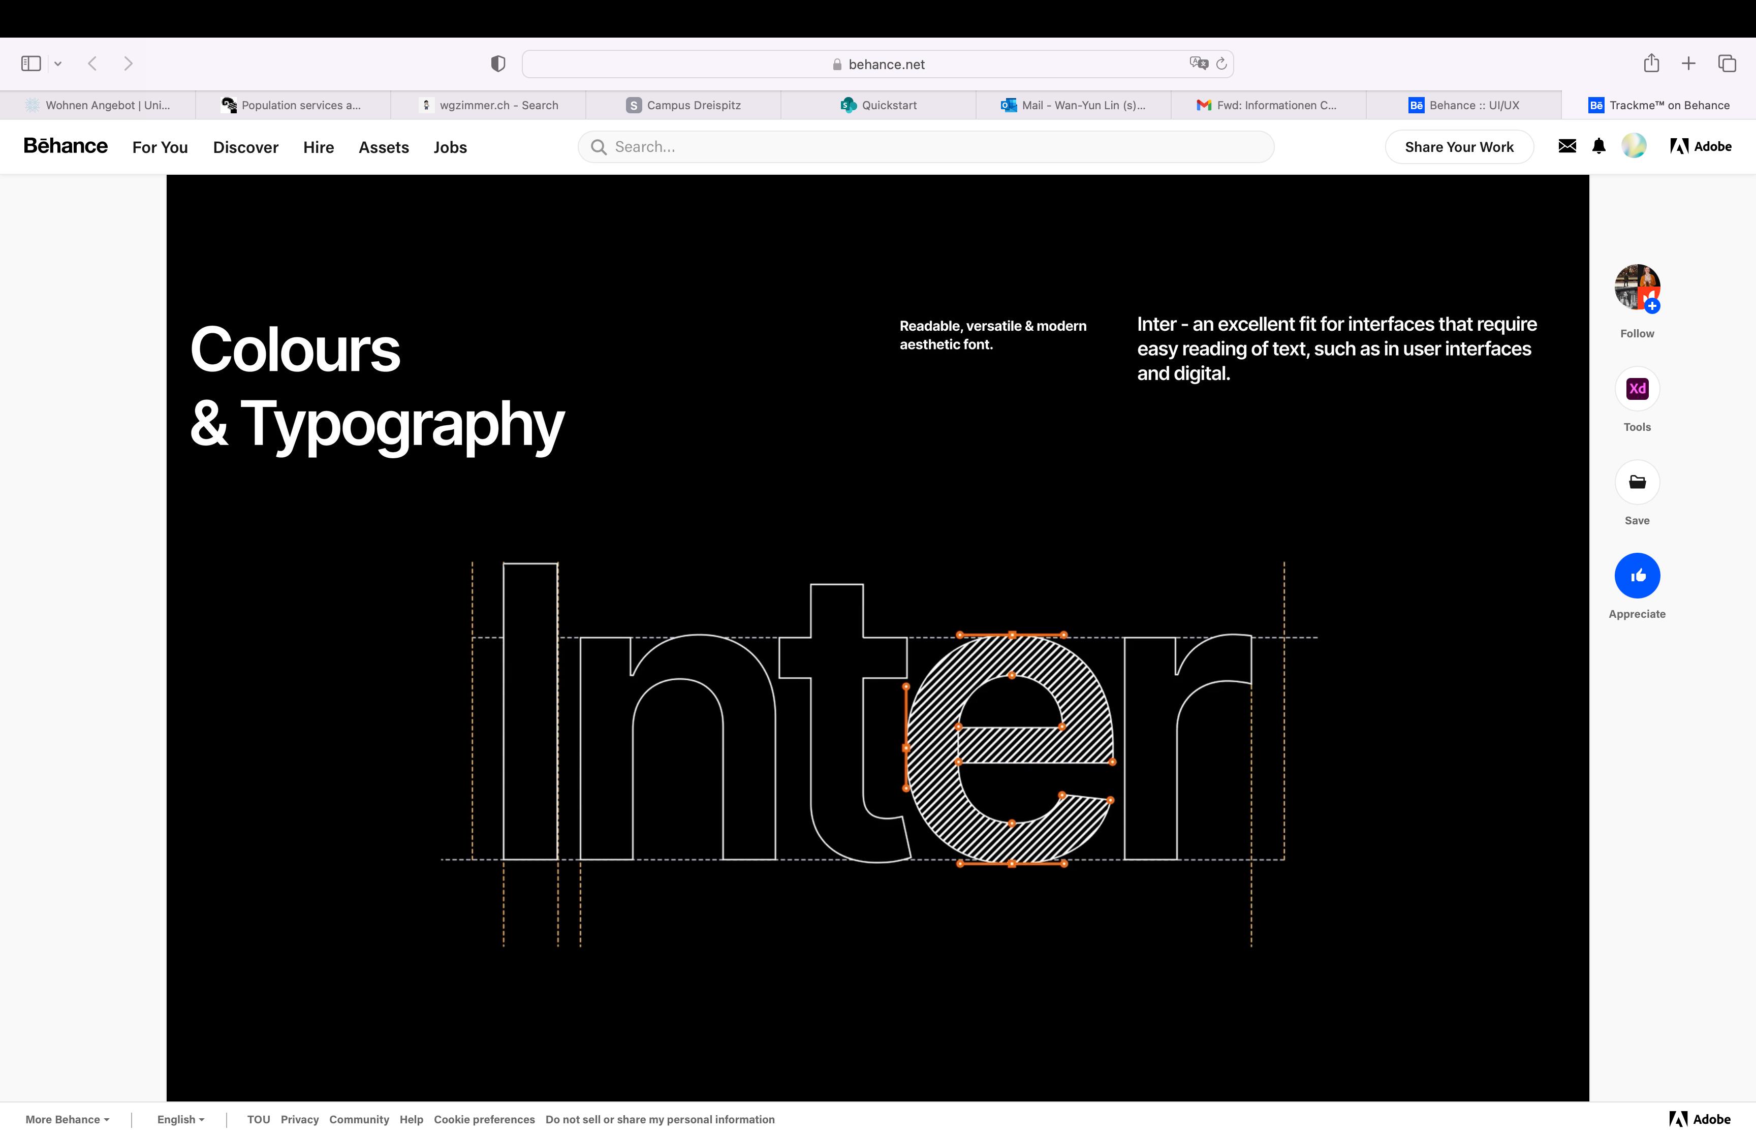
Task: Open messages via the envelope icon
Action: coord(1567,147)
